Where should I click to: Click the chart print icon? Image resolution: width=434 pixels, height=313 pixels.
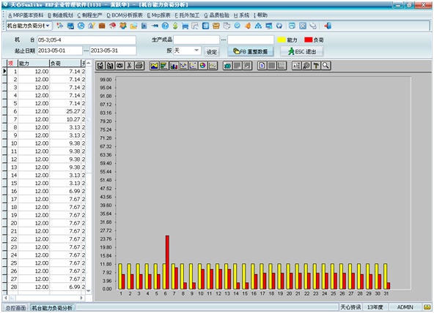coord(139,66)
